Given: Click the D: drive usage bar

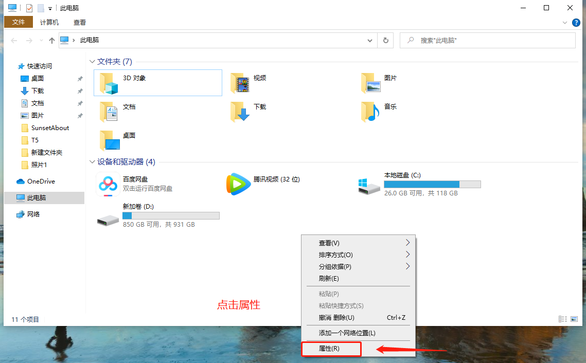Looking at the screenshot, I should point(171,216).
